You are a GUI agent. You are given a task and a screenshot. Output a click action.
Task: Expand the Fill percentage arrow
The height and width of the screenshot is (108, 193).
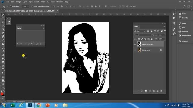[164, 39]
